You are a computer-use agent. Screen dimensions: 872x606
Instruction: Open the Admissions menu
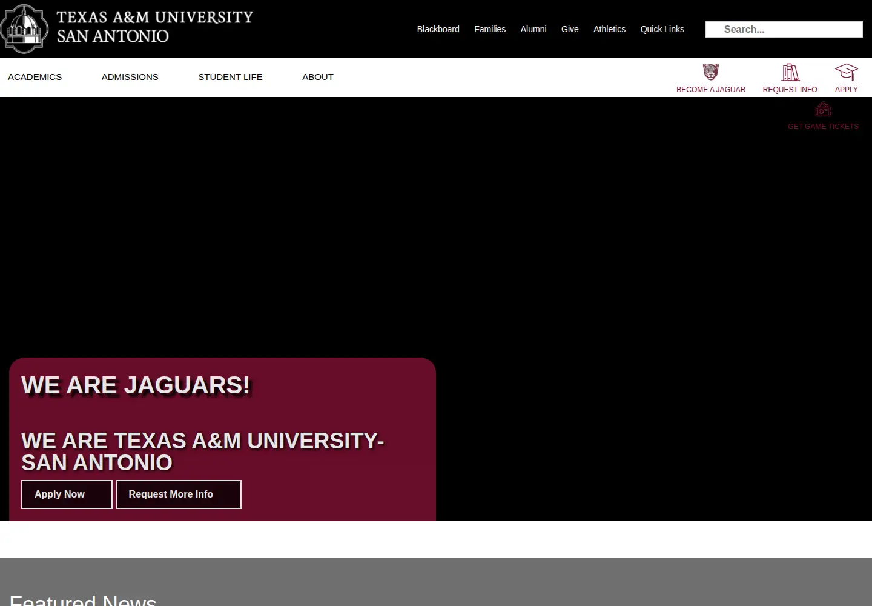coord(130,77)
